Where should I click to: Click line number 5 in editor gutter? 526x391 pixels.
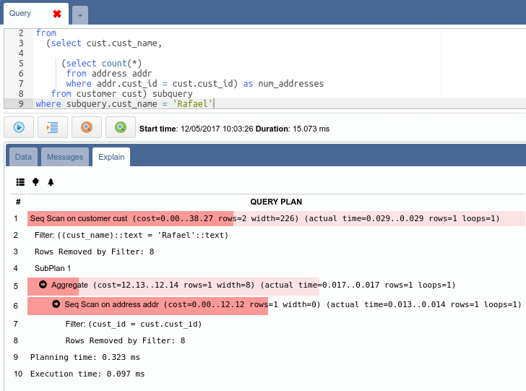21,64
